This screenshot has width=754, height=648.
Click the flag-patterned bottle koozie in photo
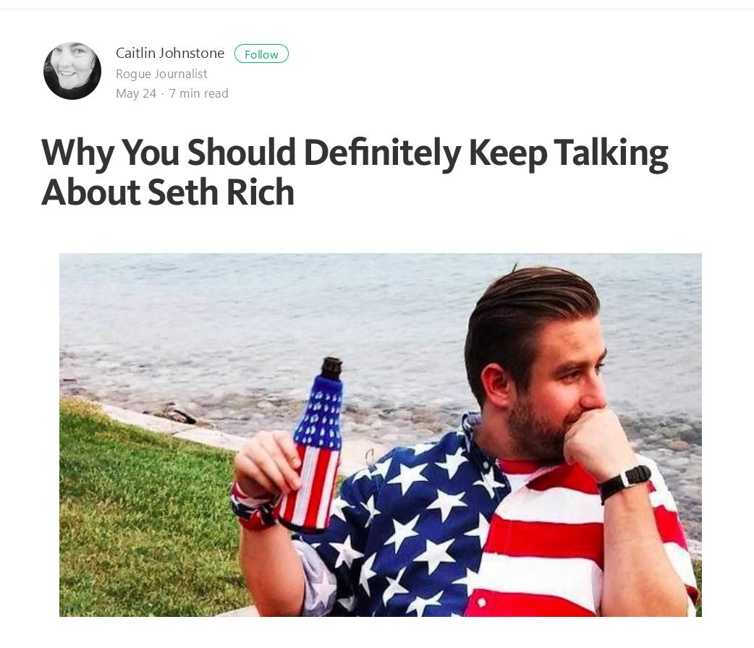[x=313, y=449]
